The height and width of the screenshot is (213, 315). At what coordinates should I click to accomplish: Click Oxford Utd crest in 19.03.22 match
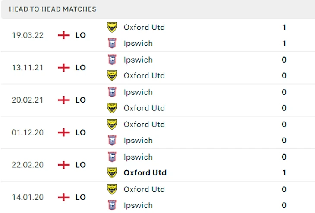pos(112,27)
